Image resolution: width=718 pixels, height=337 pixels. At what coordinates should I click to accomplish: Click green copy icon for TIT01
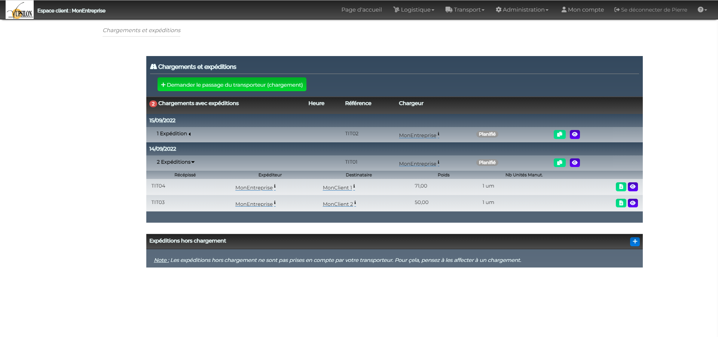pos(559,163)
